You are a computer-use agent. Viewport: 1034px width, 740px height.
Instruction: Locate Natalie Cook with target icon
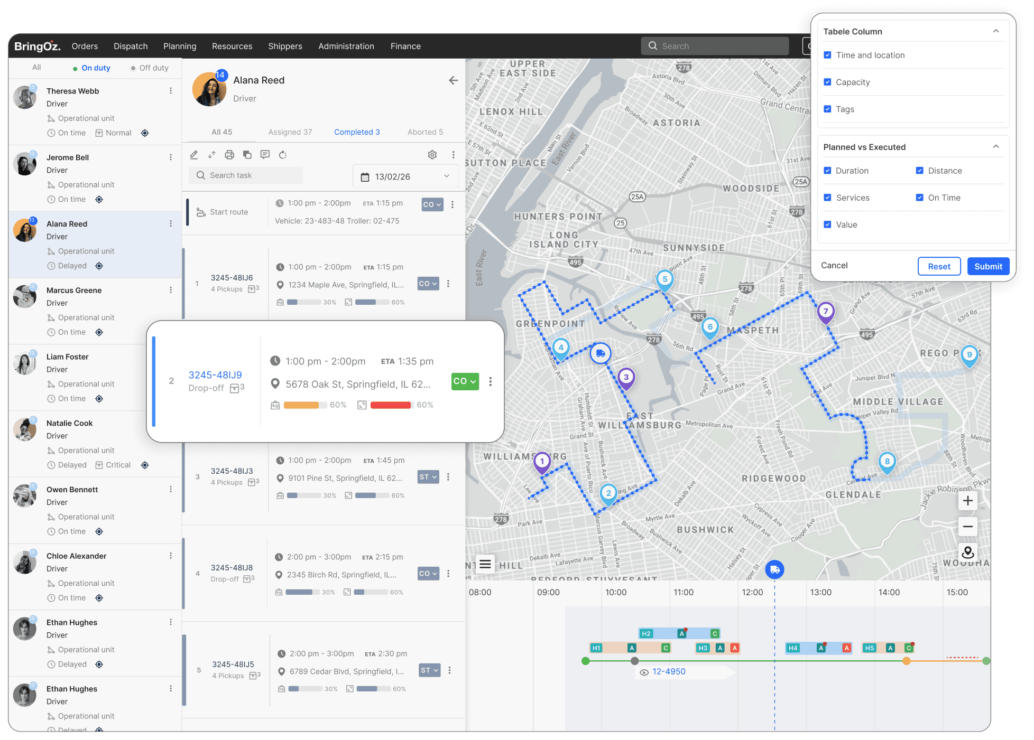click(x=145, y=465)
